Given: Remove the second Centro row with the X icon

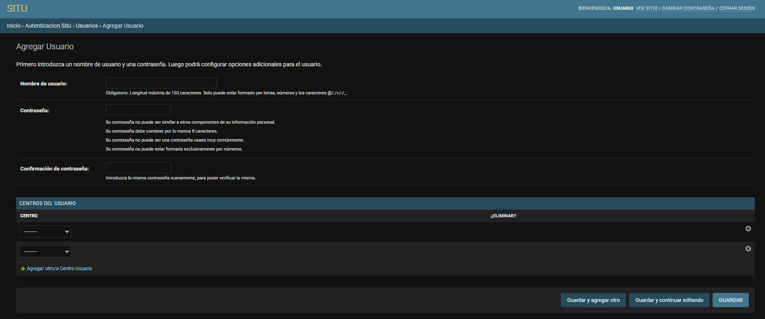Looking at the screenshot, I should [x=748, y=249].
